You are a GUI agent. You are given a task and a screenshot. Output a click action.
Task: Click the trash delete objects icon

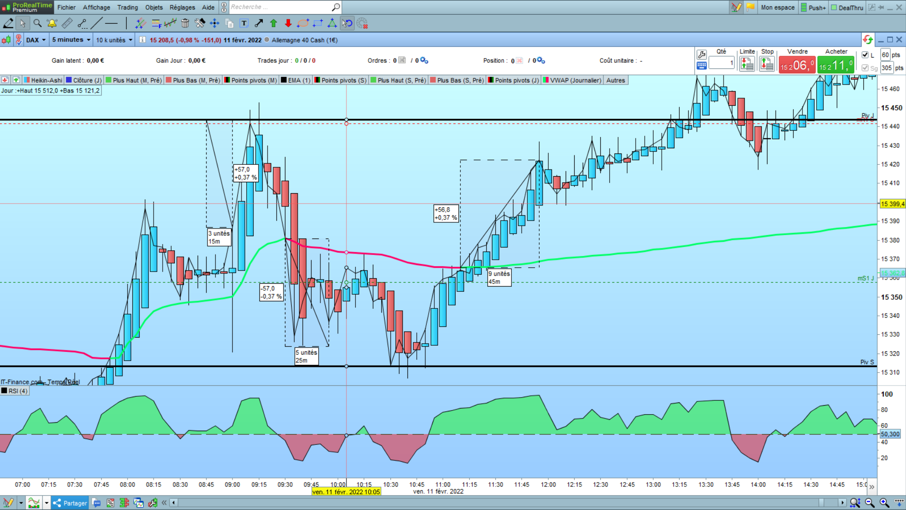pyautogui.click(x=185, y=23)
